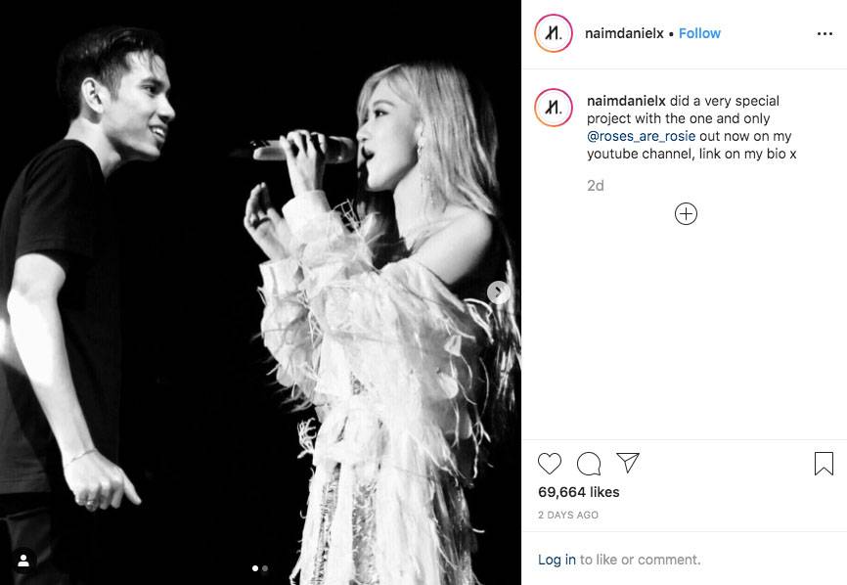847x585 pixels.
Task: Share post using paper plane icon
Action: (628, 463)
